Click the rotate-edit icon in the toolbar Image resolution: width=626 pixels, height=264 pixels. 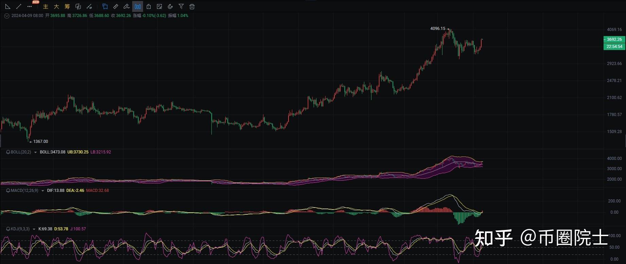[78, 6]
